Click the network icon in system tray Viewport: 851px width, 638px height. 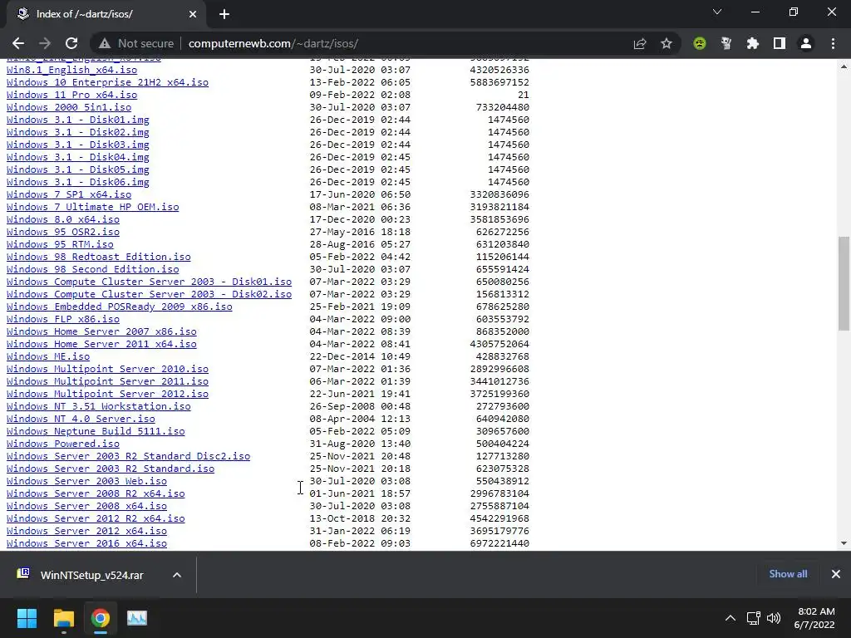753,618
